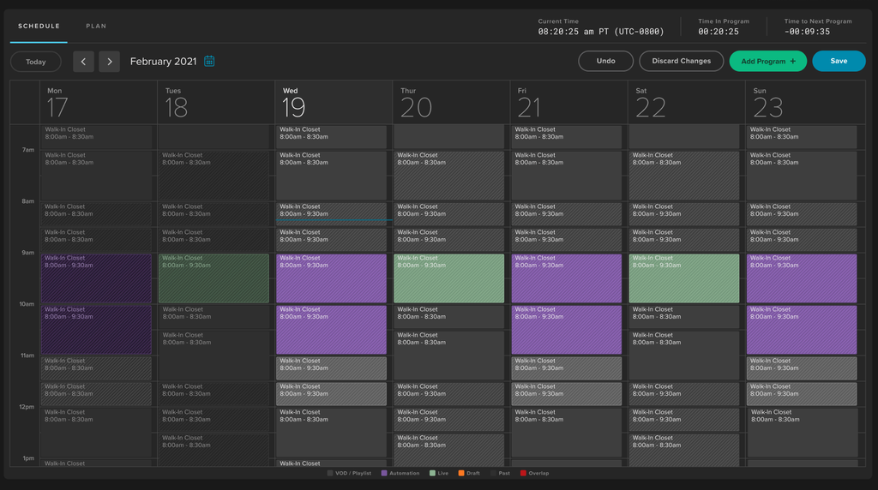
Task: Go to the next week arrow
Action: 109,62
